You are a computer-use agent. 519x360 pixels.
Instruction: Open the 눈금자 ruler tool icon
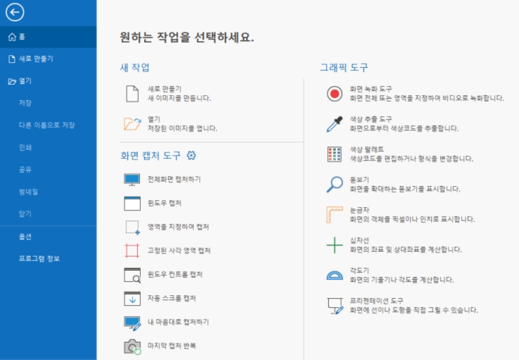coord(334,215)
